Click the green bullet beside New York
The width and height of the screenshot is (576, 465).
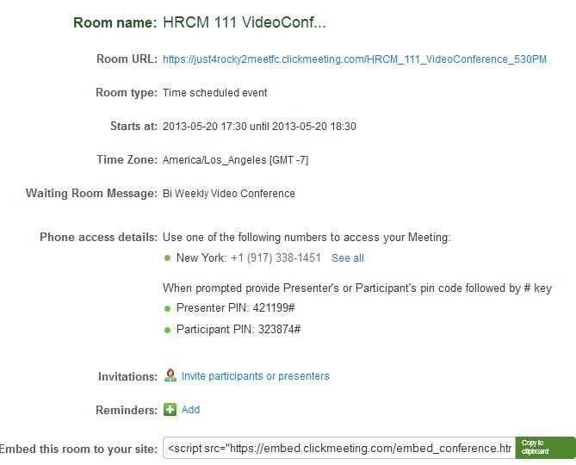coord(167,258)
